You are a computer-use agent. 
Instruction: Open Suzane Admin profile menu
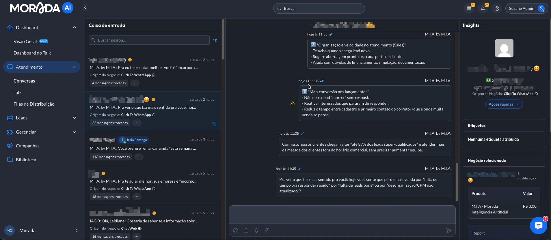pyautogui.click(x=527, y=8)
